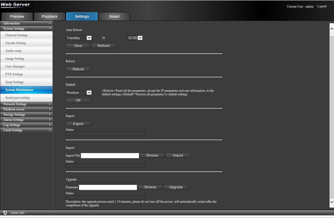This screenshot has height=218, width=334.
Task: Switch to the Preview tab
Action: tap(17, 16)
